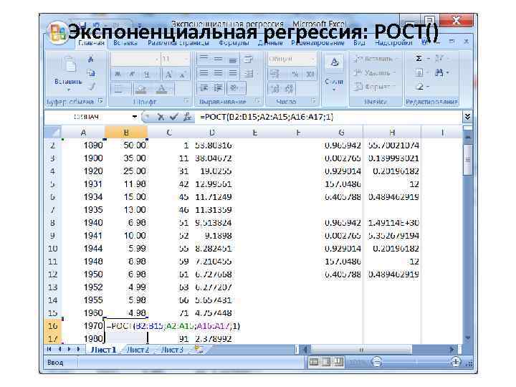The image size is (516, 387).
Task: Toggle bold (Ж) formatting
Action: [118, 74]
